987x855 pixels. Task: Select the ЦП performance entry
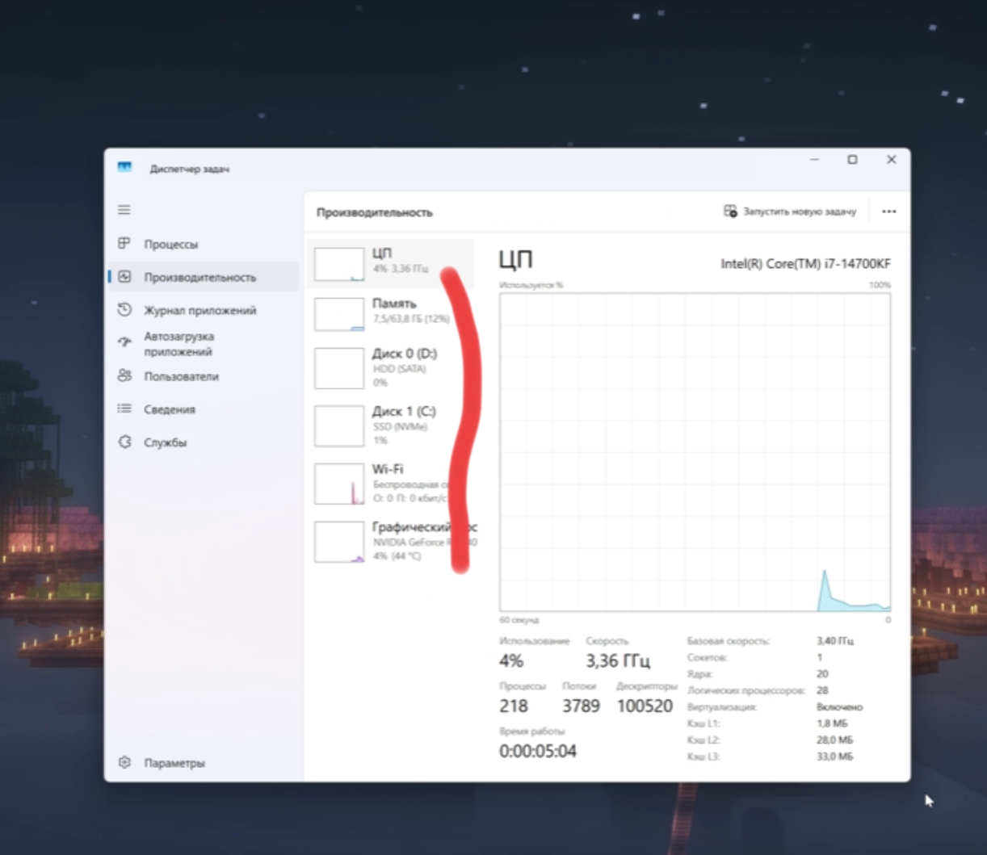(x=391, y=263)
